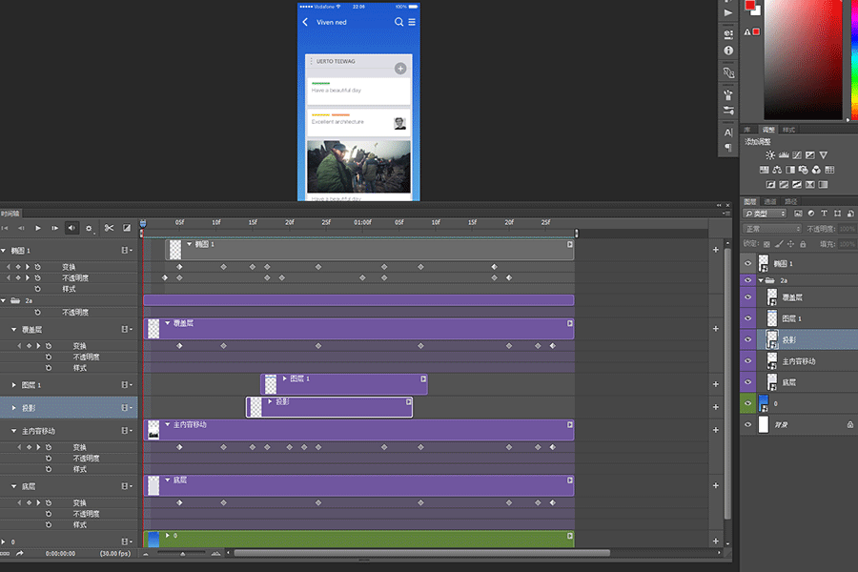Collapse the 2a group in timeline
The width and height of the screenshot is (858, 572).
tap(3, 300)
